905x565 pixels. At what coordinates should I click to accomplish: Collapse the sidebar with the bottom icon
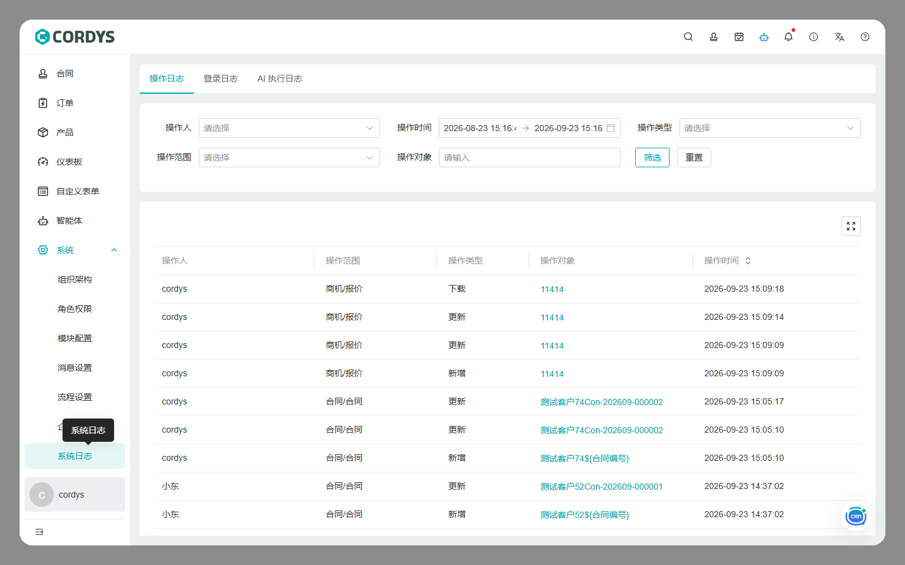(39, 532)
